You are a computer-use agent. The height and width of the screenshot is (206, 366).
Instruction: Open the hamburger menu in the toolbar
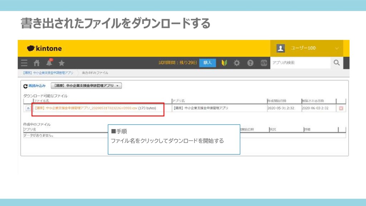click(24, 63)
